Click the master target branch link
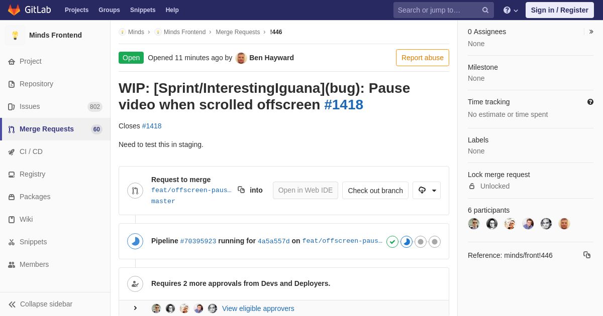Viewport: 603px width, 316px height. click(163, 201)
